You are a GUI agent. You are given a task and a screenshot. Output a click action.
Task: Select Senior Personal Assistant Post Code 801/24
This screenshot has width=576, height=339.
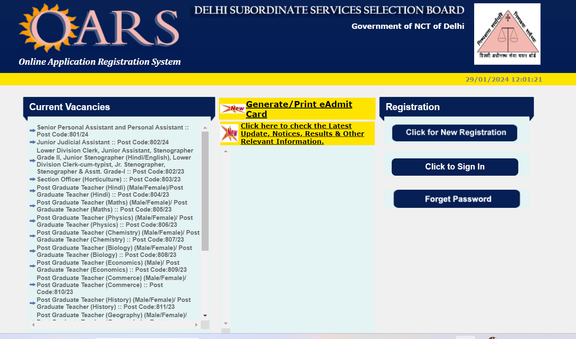pos(113,131)
